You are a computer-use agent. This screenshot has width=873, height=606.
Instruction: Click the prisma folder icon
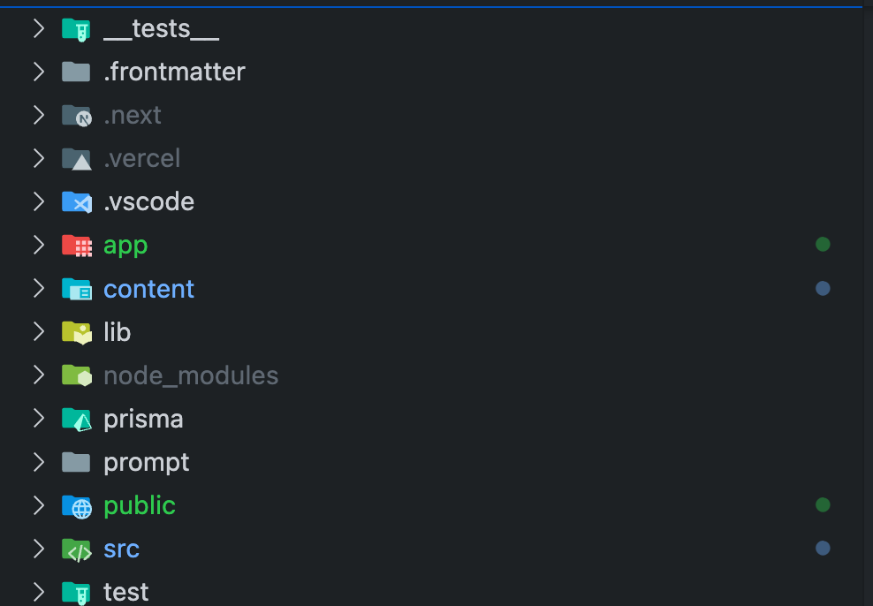coord(76,419)
